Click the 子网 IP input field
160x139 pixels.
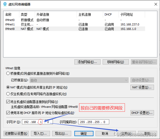[x=37, y=122]
